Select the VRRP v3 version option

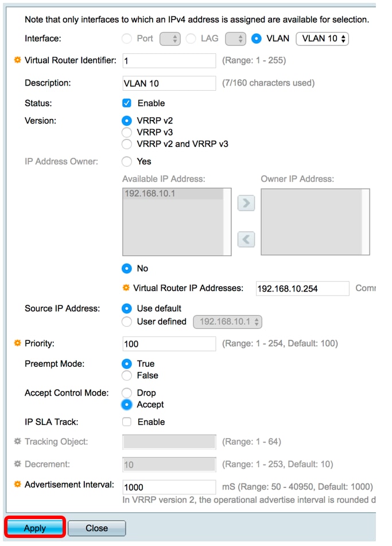click(127, 132)
